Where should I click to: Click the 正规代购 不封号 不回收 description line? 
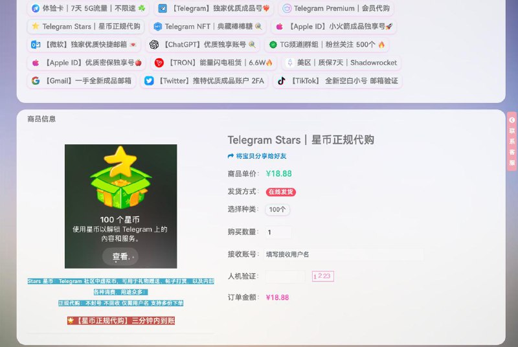coord(121,303)
